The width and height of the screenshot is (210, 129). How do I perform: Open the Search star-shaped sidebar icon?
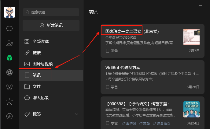9,102
